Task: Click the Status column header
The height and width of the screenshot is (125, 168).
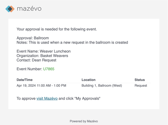Action: 140,80
